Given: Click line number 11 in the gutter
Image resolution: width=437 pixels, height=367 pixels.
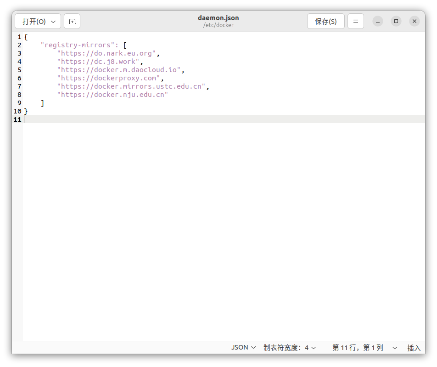Looking at the screenshot, I should 17,119.
